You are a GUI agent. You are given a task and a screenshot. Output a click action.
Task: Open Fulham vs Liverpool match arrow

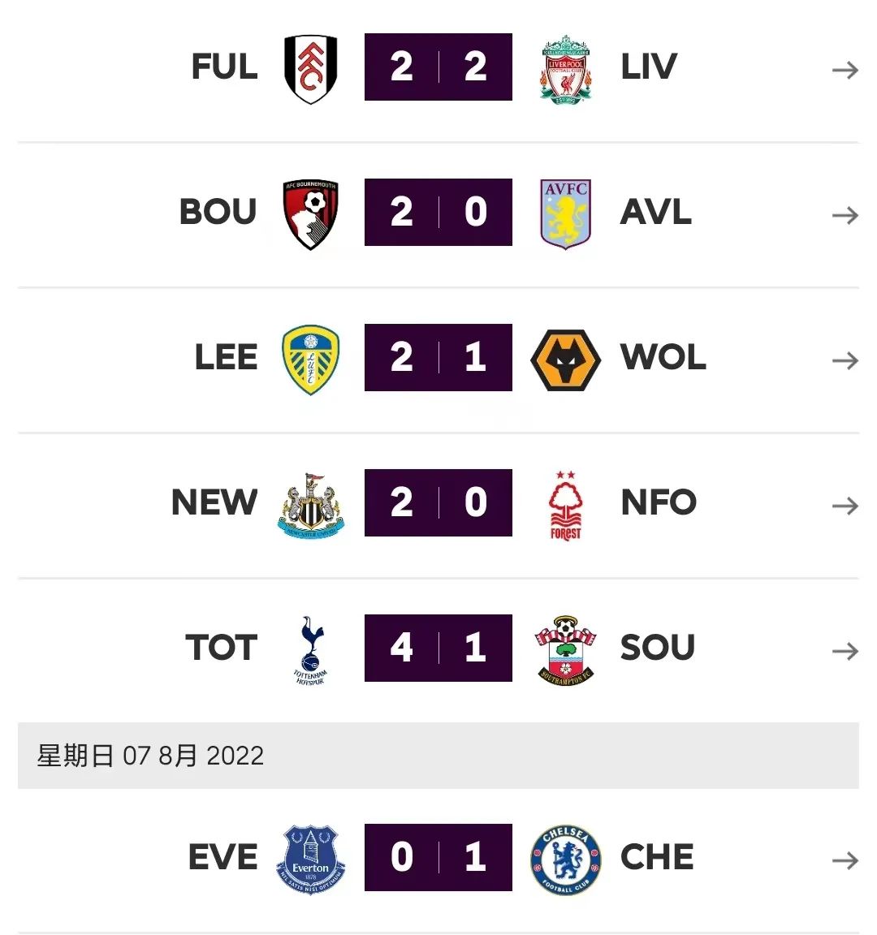coord(845,71)
